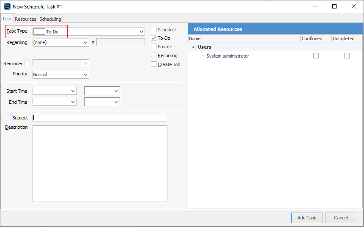Switch to the Scheduling tab
Screen dimensions: 364x227
click(50, 19)
